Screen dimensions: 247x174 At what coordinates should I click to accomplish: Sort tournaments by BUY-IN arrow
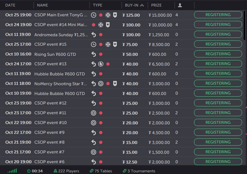142,5
